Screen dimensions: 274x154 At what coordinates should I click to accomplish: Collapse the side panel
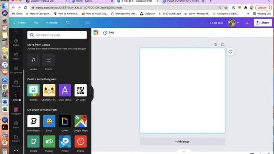point(92,94)
